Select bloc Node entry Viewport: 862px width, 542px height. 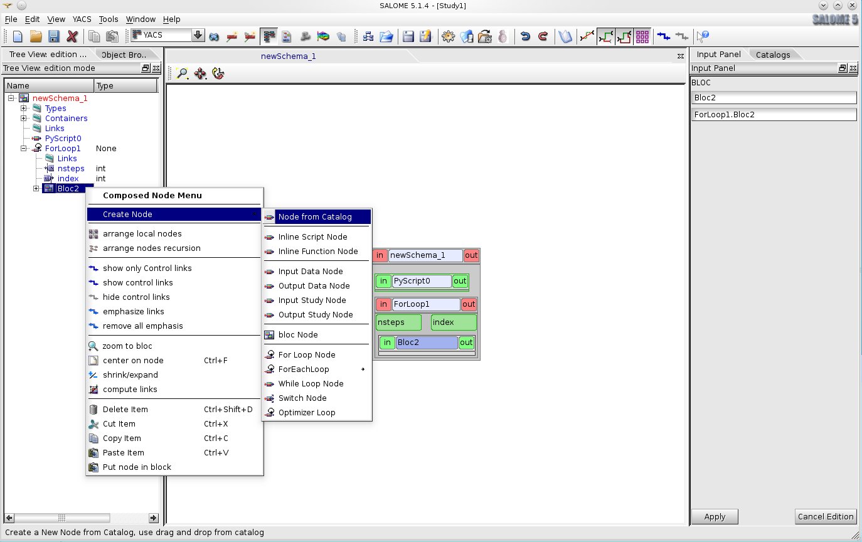[x=317, y=334]
